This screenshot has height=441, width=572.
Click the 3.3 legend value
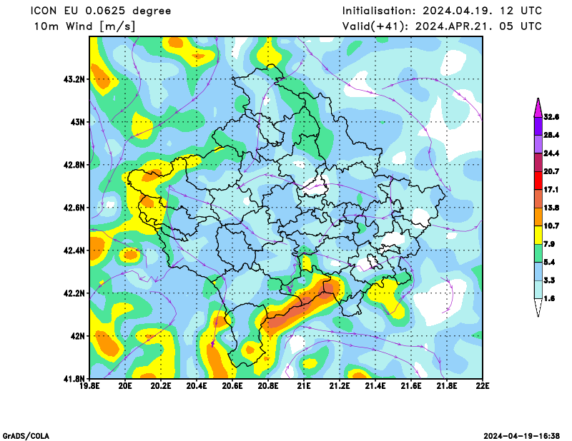pyautogui.click(x=549, y=280)
